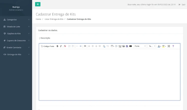The width and height of the screenshot is (187, 110).
Task: Toggle sidebar with green hamburger button
Action: [38, 4]
